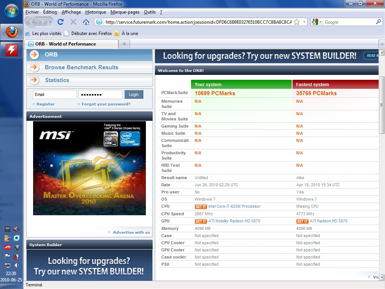Expand the address bar URL history dropdown
This screenshot has width=385, height=289.
[x=304, y=22]
